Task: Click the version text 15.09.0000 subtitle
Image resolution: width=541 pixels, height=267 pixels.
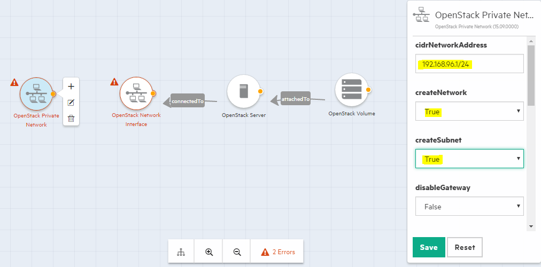Action: tap(477, 26)
